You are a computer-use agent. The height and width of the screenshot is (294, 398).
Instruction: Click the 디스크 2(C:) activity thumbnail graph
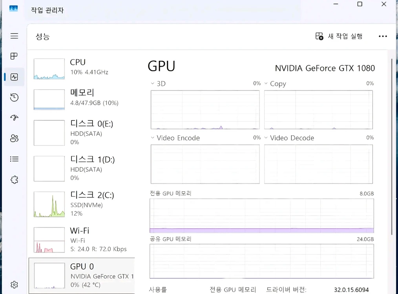(x=49, y=204)
